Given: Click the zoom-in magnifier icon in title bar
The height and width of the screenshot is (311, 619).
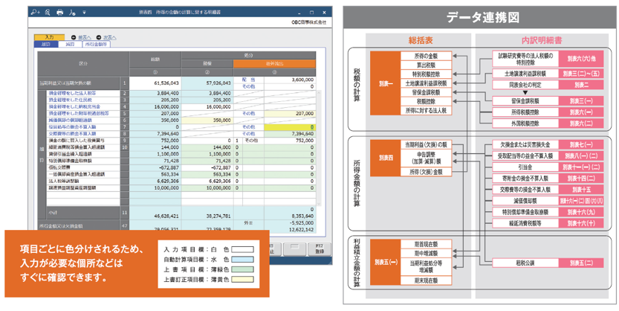Looking at the screenshot, I should (36, 13).
